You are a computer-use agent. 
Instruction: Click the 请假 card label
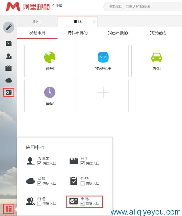(50, 104)
